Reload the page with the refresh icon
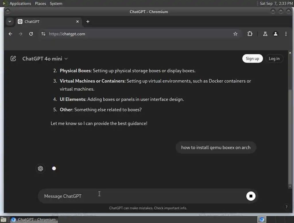294x223 pixels. pyautogui.click(x=31, y=34)
